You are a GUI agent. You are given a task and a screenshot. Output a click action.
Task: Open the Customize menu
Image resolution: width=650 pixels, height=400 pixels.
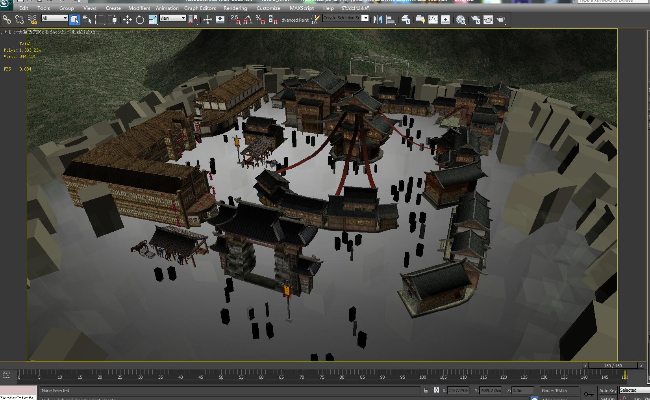(x=269, y=8)
